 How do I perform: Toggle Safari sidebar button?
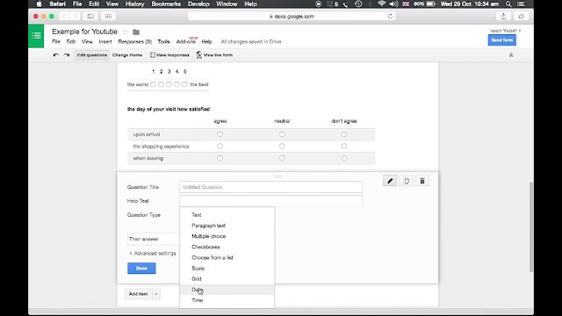[x=90, y=16]
